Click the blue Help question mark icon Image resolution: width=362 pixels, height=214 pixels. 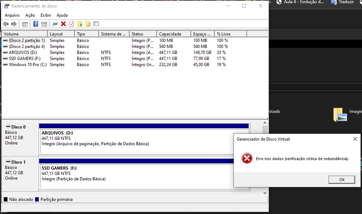click(x=36, y=24)
